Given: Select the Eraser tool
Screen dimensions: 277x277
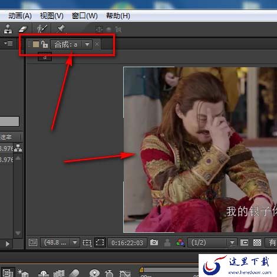Looking at the screenshot, I should coord(23,29).
